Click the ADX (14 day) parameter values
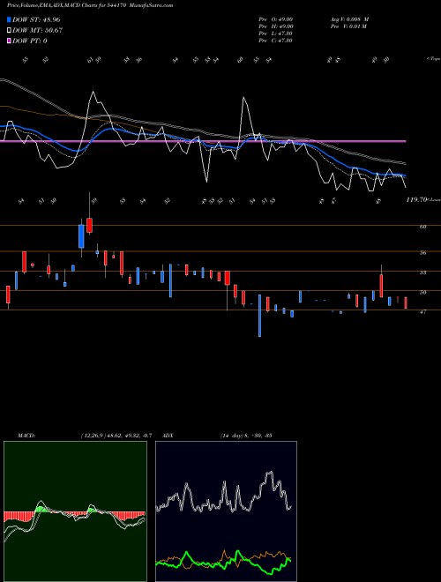 pyautogui.click(x=246, y=436)
